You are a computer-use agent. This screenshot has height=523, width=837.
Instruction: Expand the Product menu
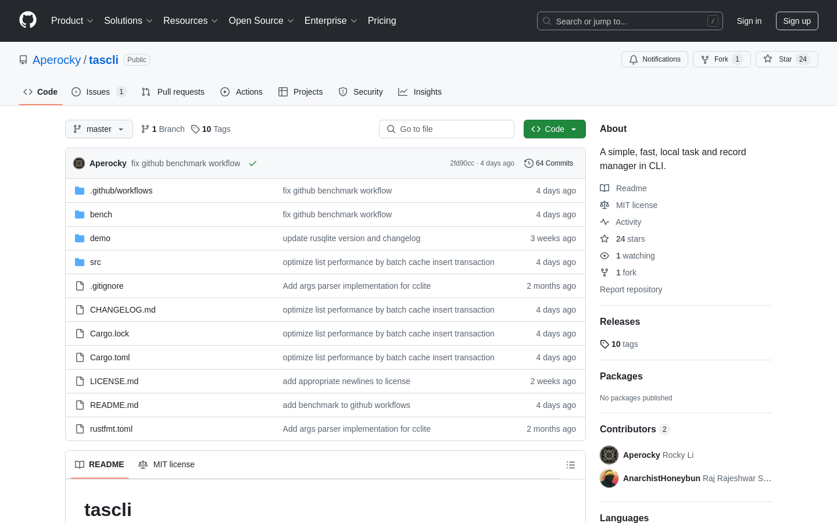72,20
